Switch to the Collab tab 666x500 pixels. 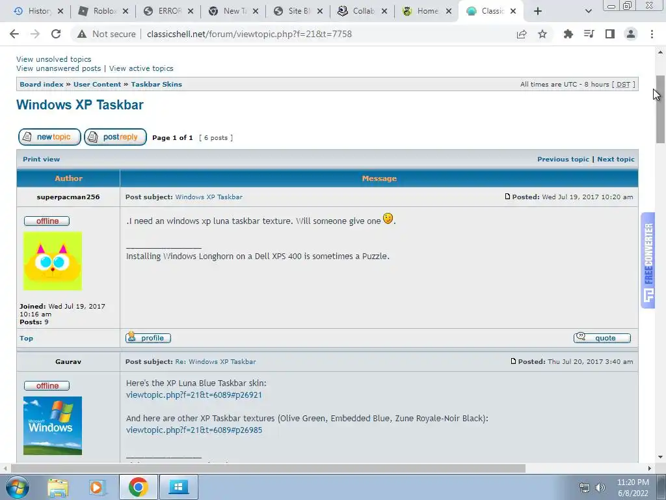click(358, 11)
